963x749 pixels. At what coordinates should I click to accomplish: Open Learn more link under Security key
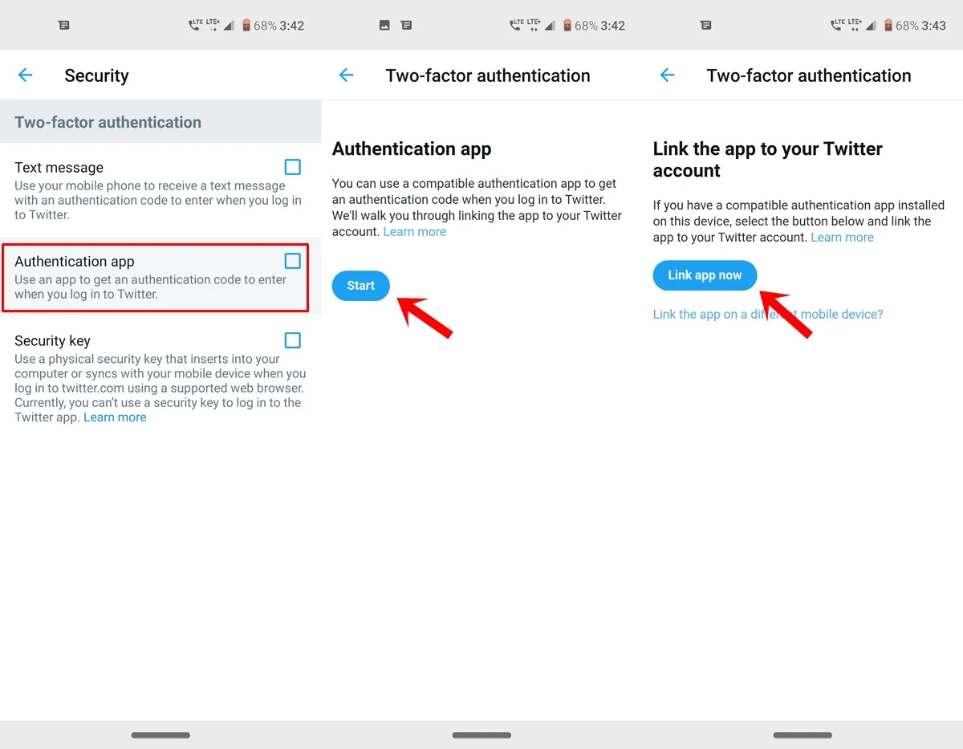(x=115, y=417)
